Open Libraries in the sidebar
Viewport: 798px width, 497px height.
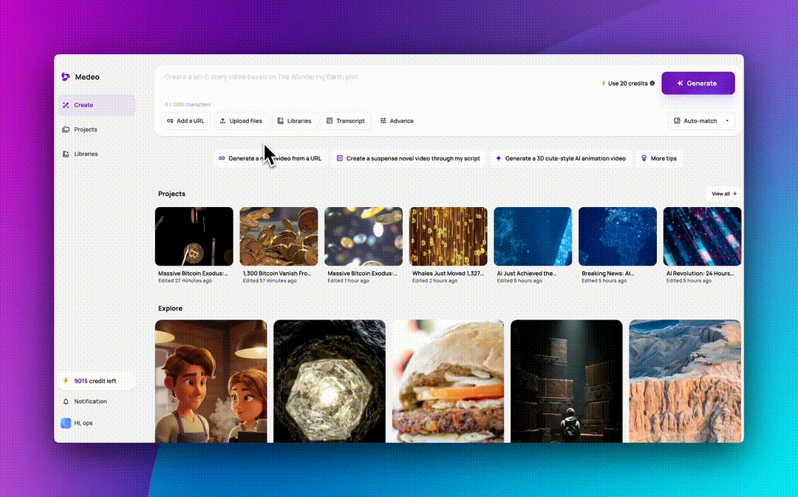[x=97, y=154]
